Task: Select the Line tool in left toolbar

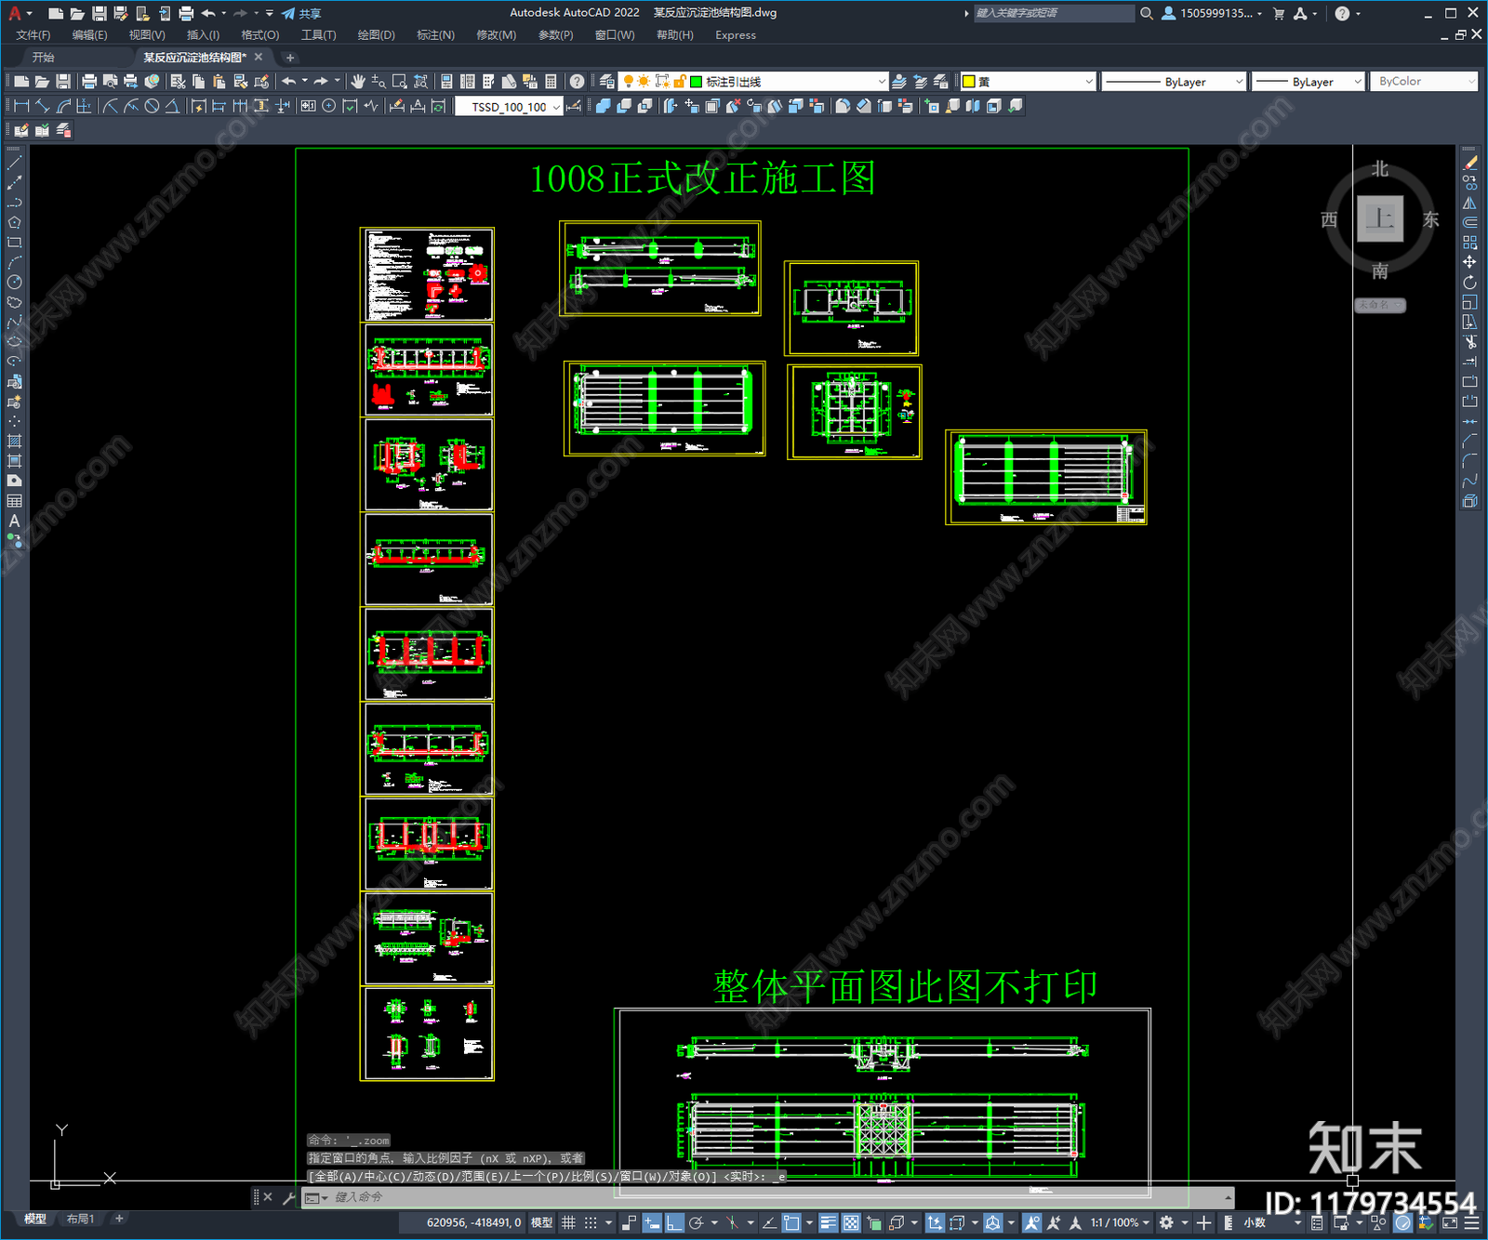Action: click(x=14, y=163)
